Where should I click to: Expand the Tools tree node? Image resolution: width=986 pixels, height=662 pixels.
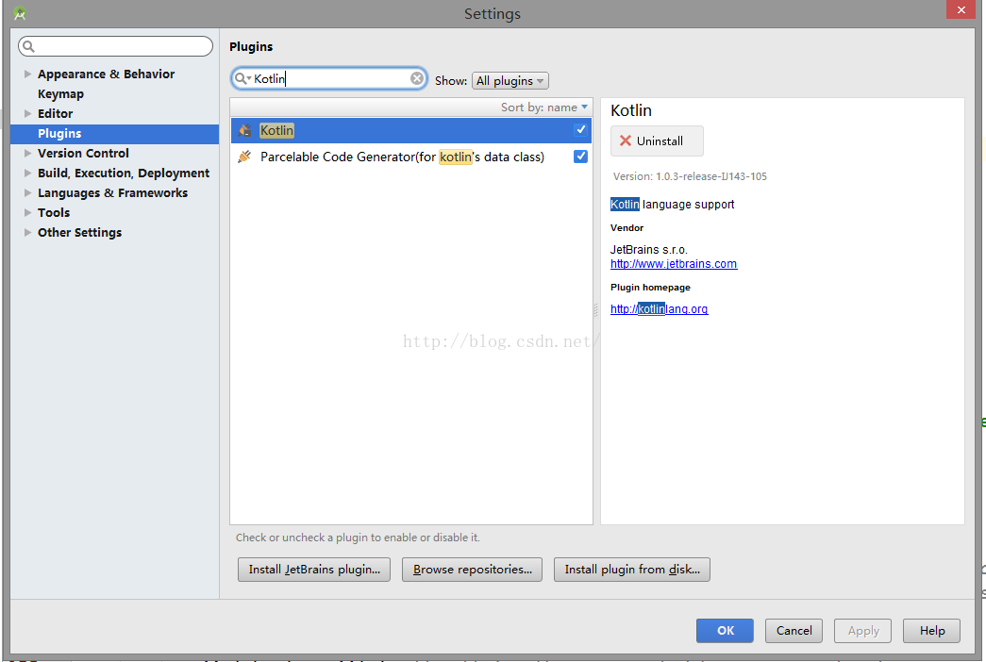click(x=27, y=212)
